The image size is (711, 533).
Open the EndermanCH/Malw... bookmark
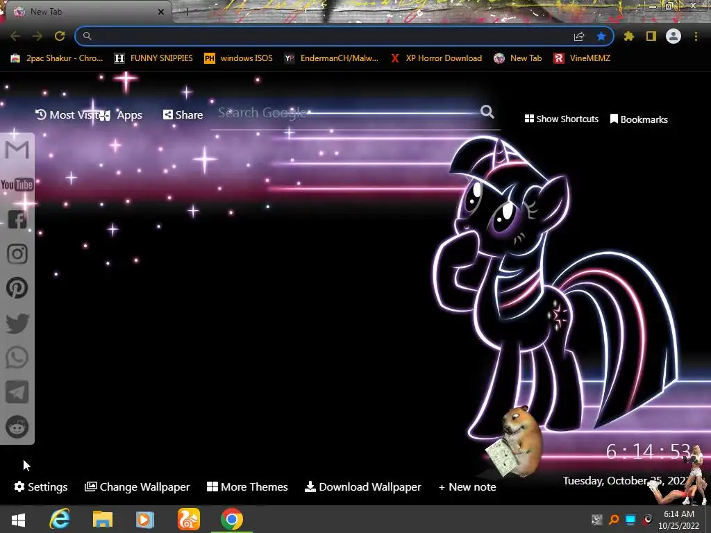tap(331, 58)
